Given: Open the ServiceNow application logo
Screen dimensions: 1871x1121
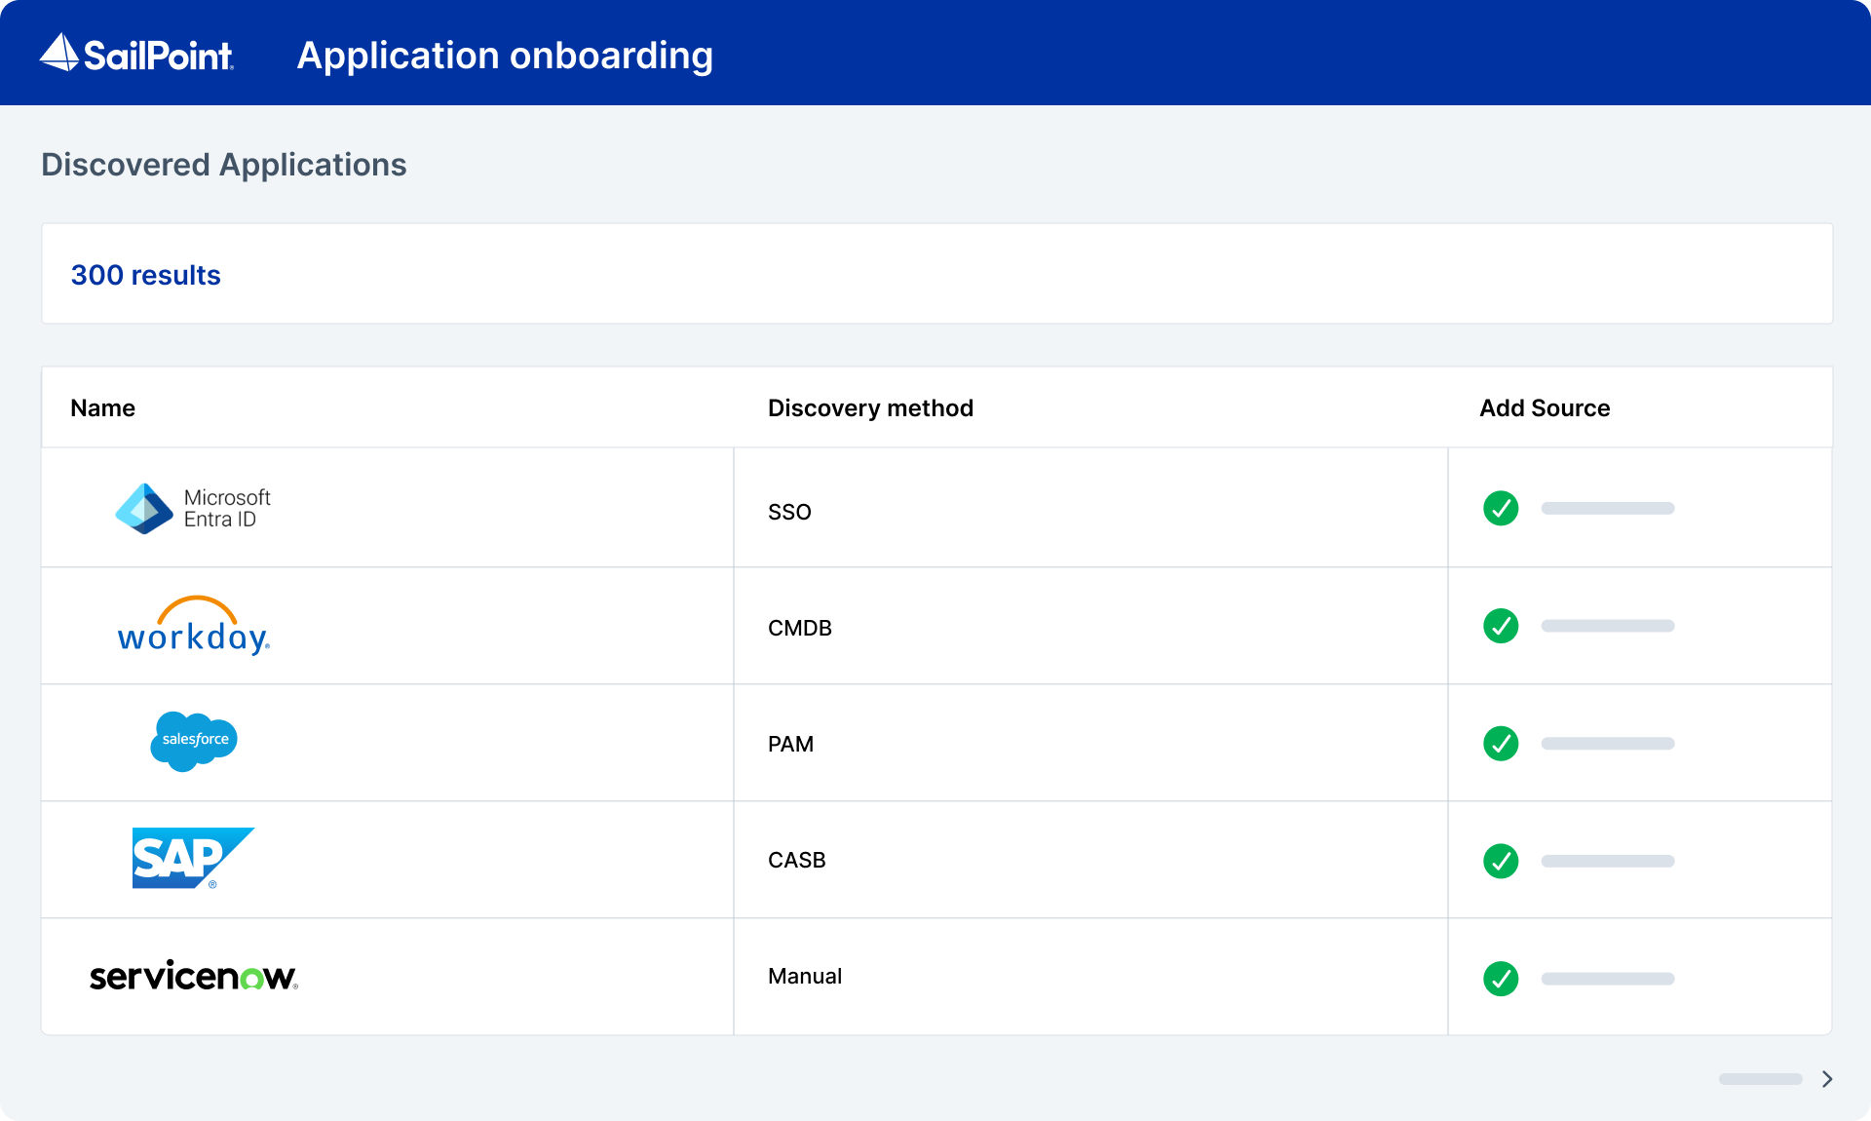Looking at the screenshot, I should point(193,976).
